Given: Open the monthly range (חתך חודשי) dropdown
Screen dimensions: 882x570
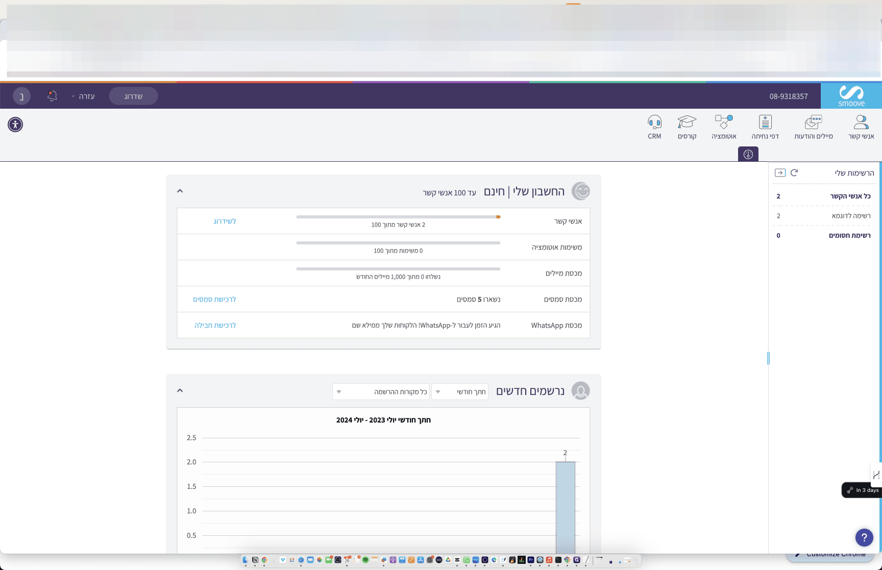Looking at the screenshot, I should (x=460, y=391).
